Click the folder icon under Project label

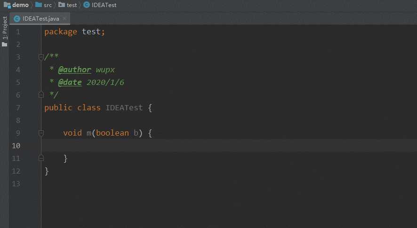coord(5,44)
